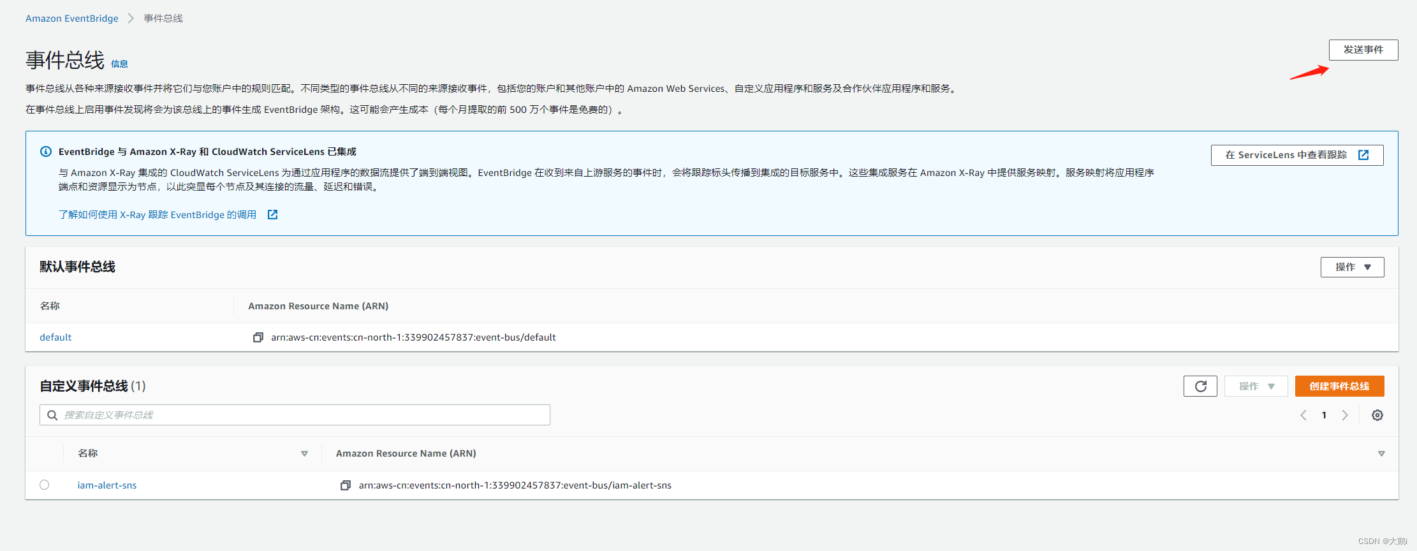The height and width of the screenshot is (551, 1417).
Task: Click the external link icon after X-Ray learn link
Action: (x=272, y=215)
